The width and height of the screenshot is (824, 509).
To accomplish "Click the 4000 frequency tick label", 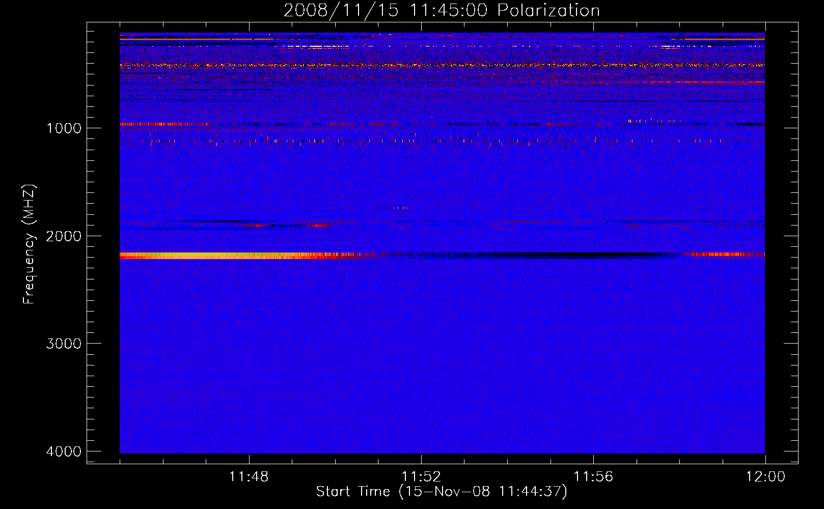I will [64, 451].
